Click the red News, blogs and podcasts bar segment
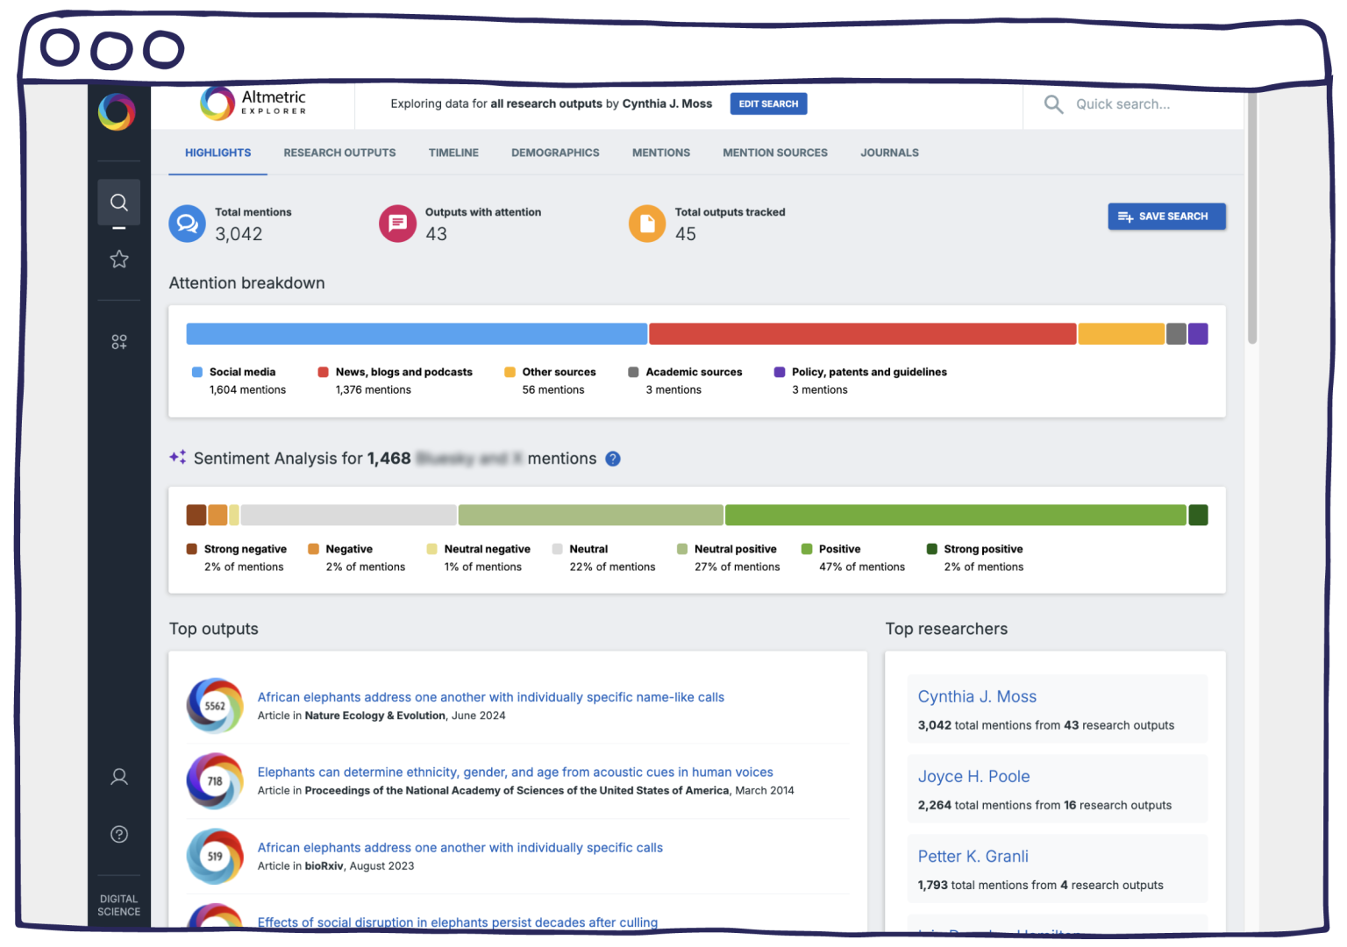Screen dimensions: 1347x947 tap(862, 334)
